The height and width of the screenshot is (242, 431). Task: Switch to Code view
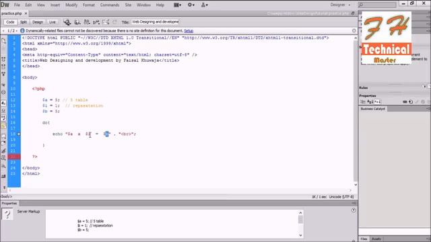click(10, 22)
